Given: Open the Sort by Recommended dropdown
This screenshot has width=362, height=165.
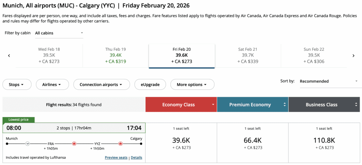Looking at the screenshot, I should pos(328,81).
